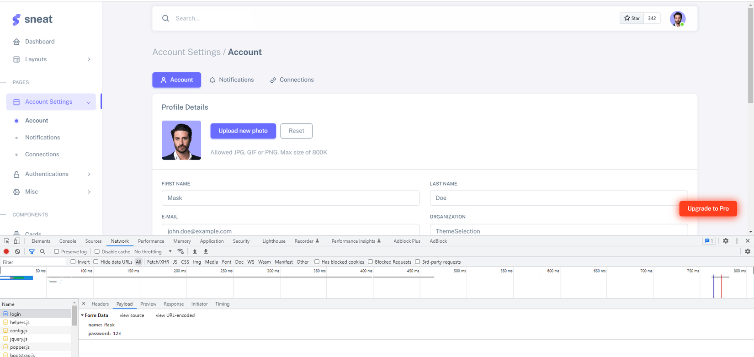Click the view source link
Viewport: 754px width, 357px height.
click(132, 315)
